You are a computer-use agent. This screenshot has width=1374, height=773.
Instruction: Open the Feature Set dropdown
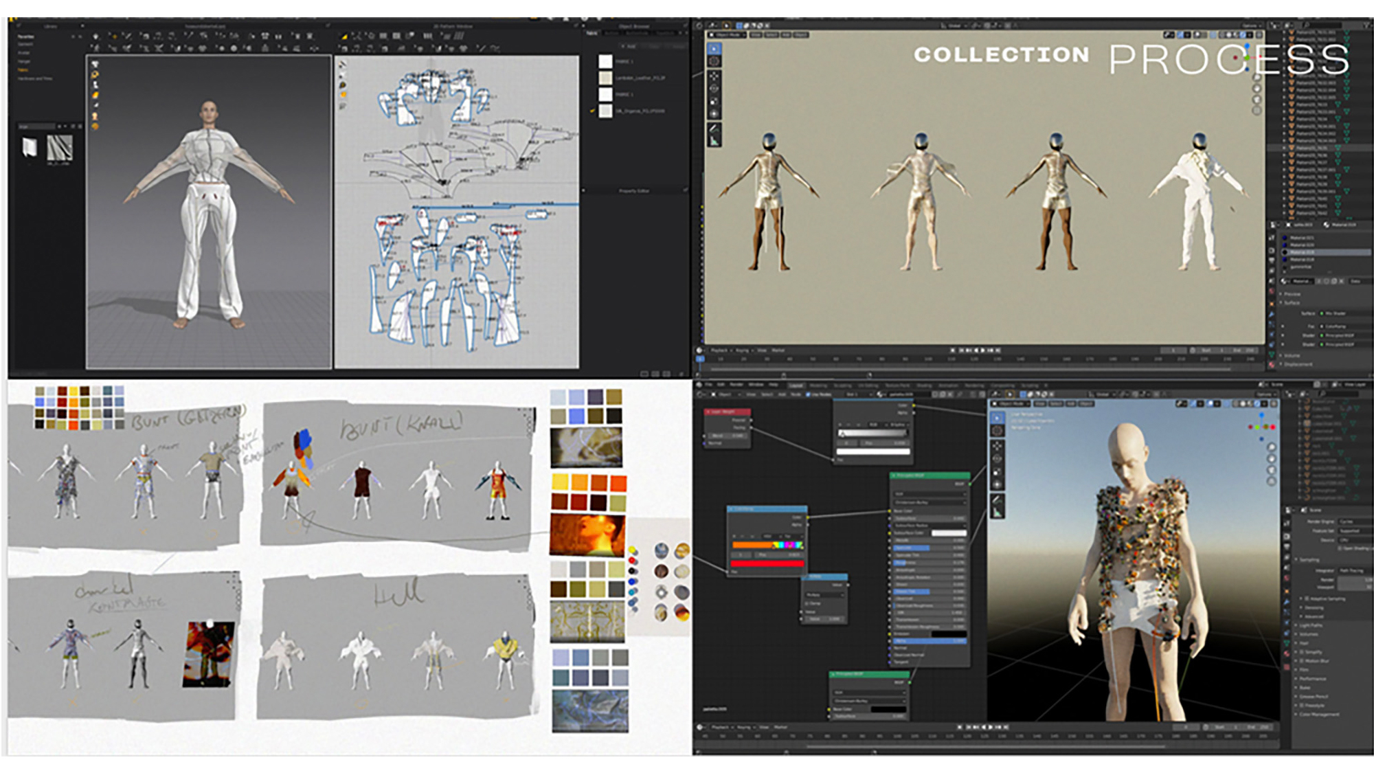1355,530
